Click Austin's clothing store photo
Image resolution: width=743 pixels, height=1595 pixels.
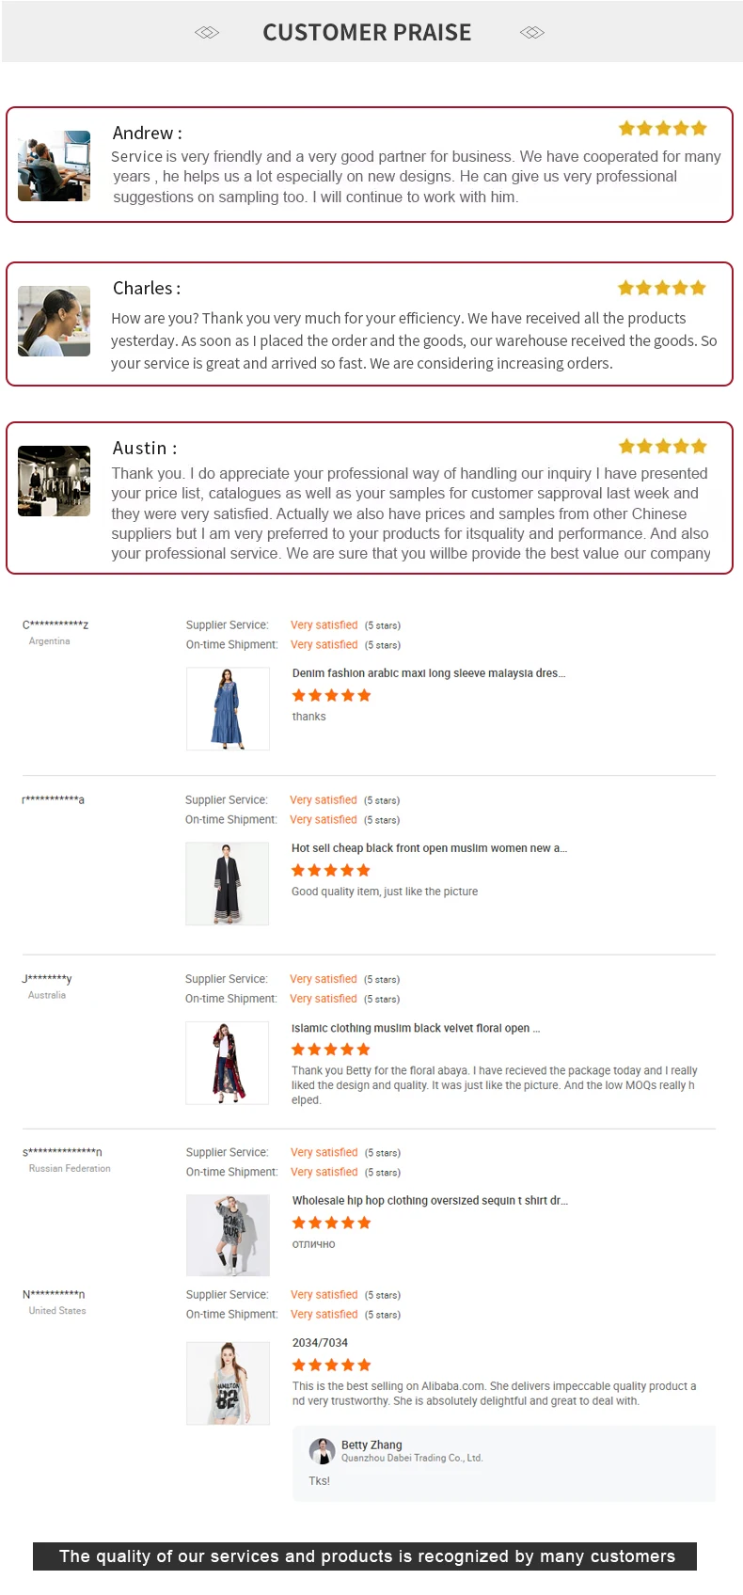(x=54, y=481)
